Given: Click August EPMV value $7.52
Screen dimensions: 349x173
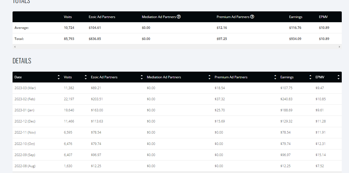Looking at the screenshot, I should click(x=320, y=166).
